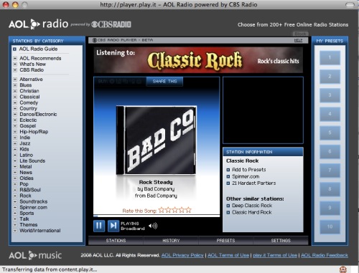Expand the Country stations category

point(15,108)
